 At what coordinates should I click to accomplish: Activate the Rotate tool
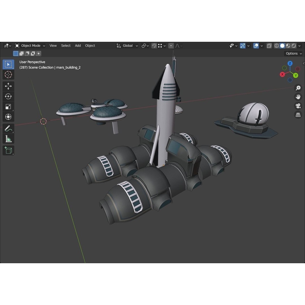(x=8, y=96)
